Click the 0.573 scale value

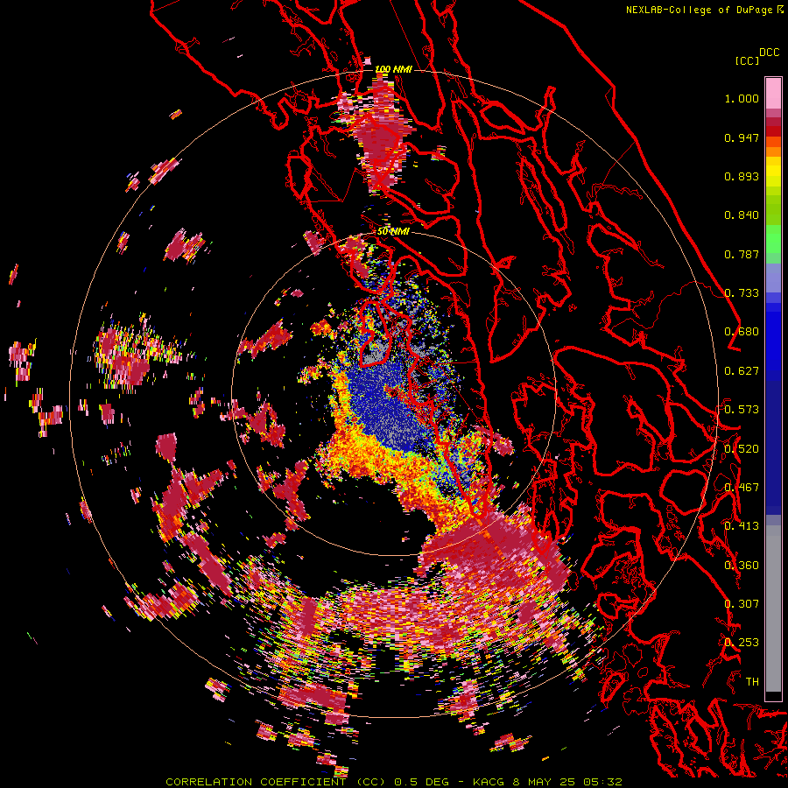pos(742,410)
